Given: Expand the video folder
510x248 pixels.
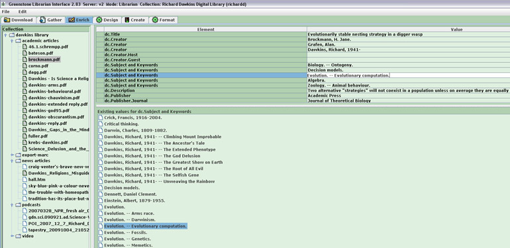Looking at the screenshot, I should [x=12, y=236].
